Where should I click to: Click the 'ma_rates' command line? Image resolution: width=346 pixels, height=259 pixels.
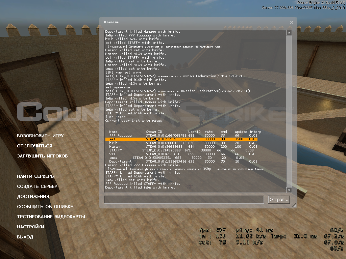click(116, 117)
